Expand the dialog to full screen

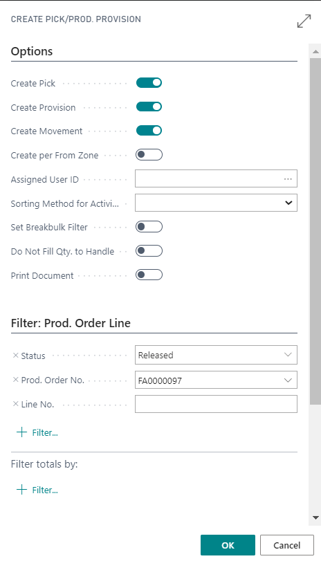[304, 21]
